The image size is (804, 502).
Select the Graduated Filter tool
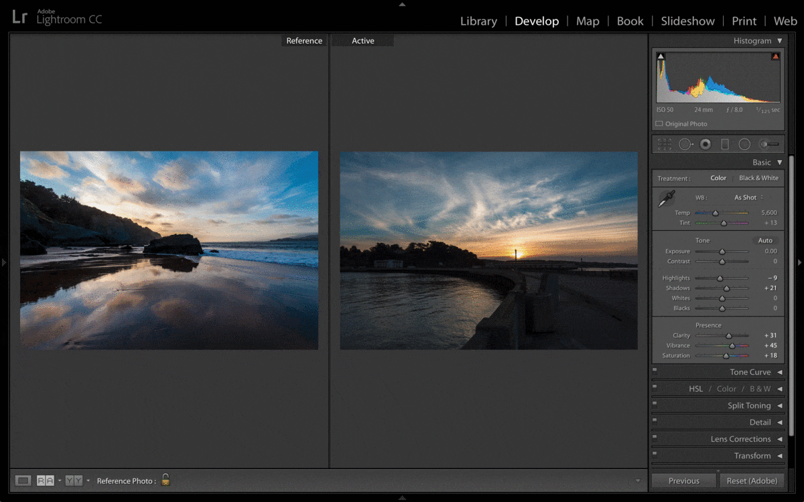pos(724,144)
